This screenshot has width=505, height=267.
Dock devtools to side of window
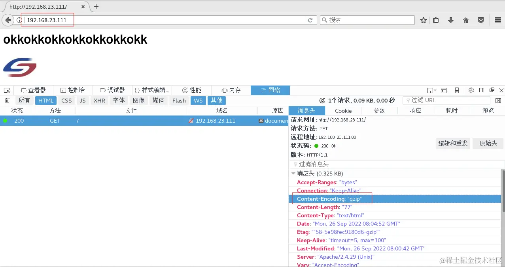(x=482, y=90)
